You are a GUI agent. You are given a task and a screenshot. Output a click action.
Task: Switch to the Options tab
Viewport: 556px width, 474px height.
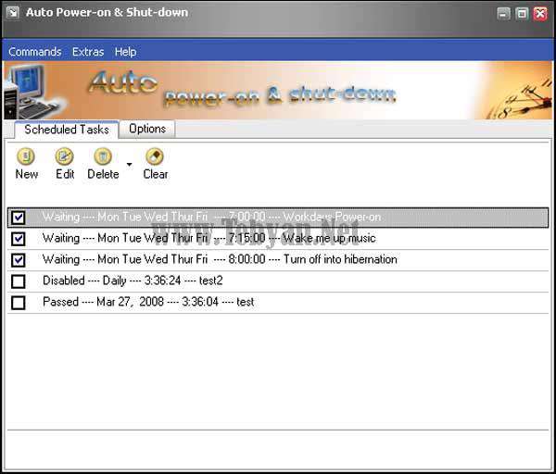[147, 129]
